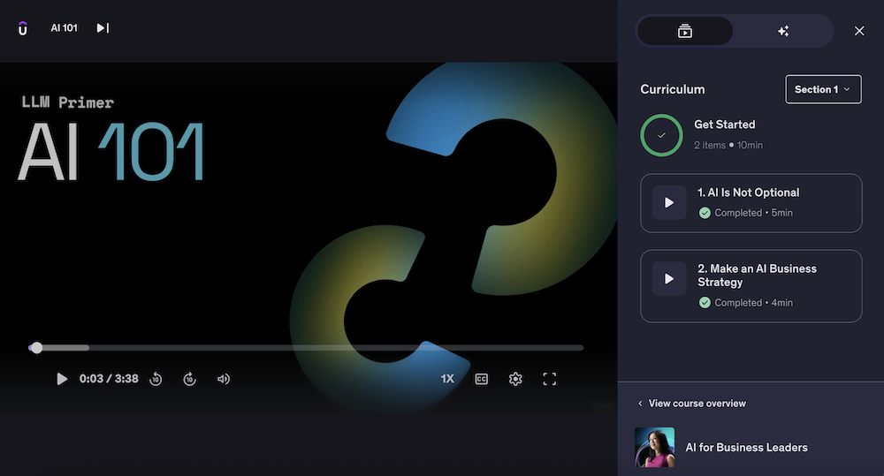The image size is (884, 476).
Task: Close the curriculum side panel
Action: pyautogui.click(x=859, y=31)
